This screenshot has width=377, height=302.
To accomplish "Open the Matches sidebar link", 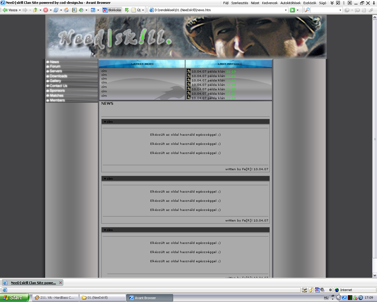I will coord(72,96).
